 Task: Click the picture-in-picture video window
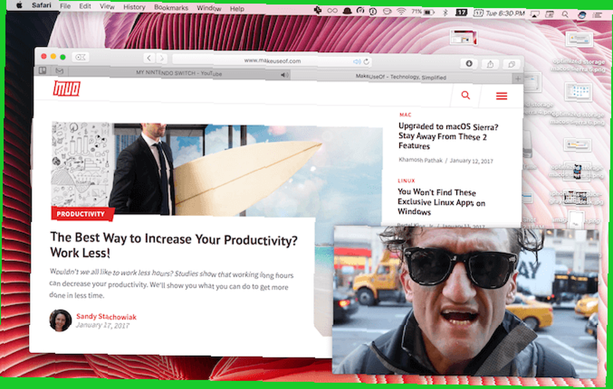point(465,300)
